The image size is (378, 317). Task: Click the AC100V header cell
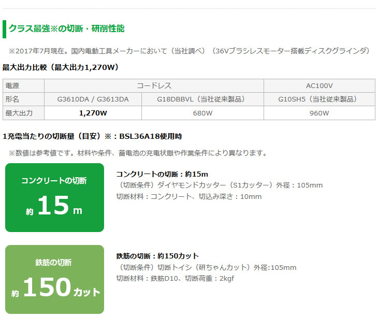coord(319,85)
